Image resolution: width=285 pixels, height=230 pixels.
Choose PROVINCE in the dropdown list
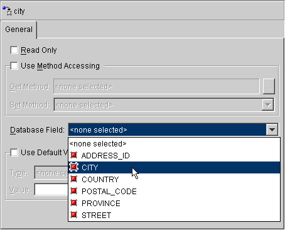[174, 203]
